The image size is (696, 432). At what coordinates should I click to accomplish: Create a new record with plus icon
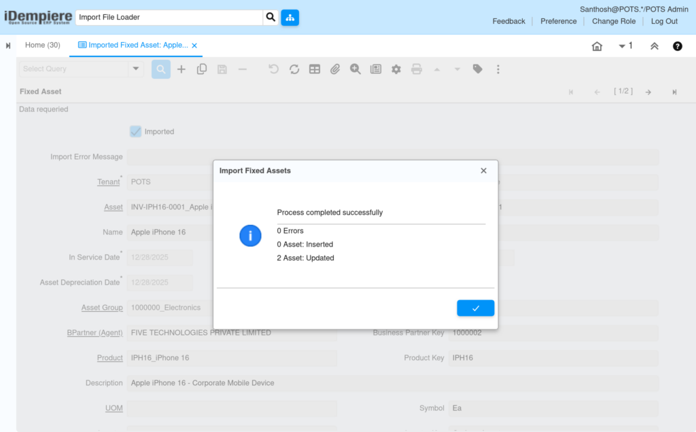181,69
